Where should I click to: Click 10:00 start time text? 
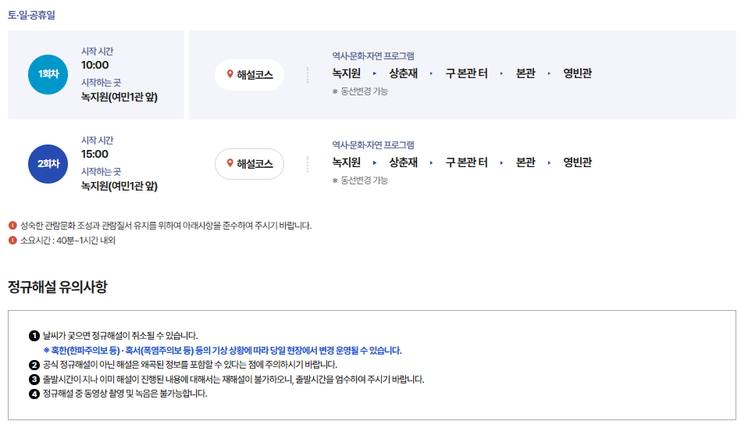[95, 66]
